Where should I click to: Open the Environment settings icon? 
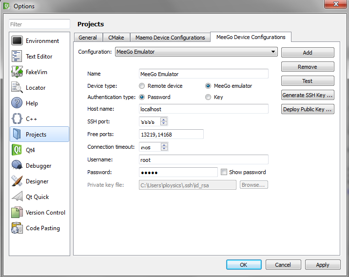coord(17,41)
